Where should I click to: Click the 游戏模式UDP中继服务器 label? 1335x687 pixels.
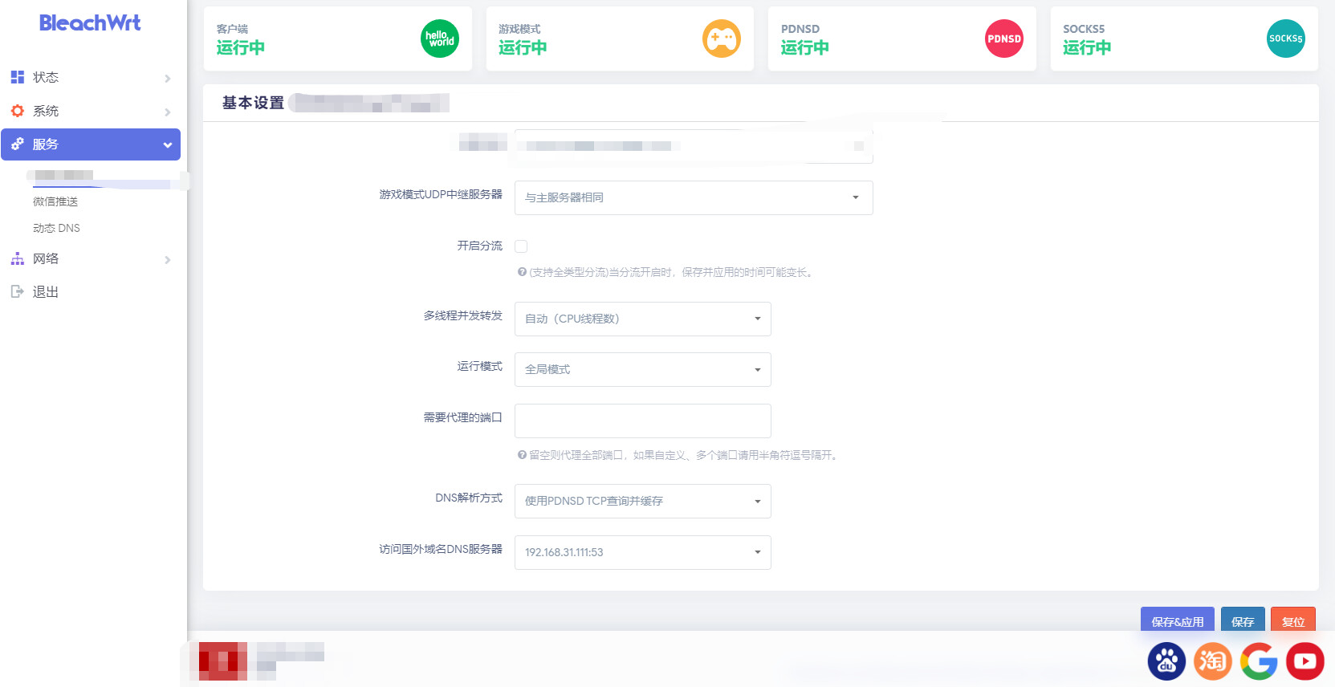click(x=441, y=194)
